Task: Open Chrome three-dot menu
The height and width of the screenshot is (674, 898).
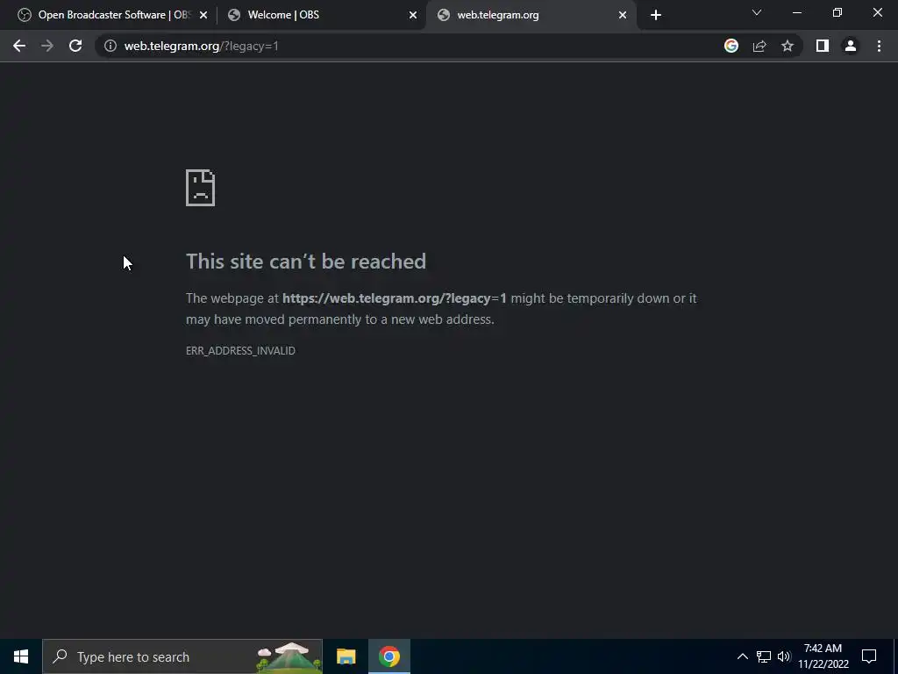Action: click(879, 46)
